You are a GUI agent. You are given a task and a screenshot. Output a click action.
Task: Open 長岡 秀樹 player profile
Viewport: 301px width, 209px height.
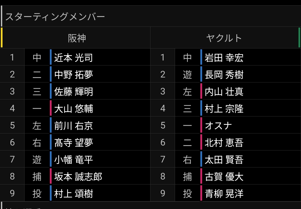click(224, 74)
